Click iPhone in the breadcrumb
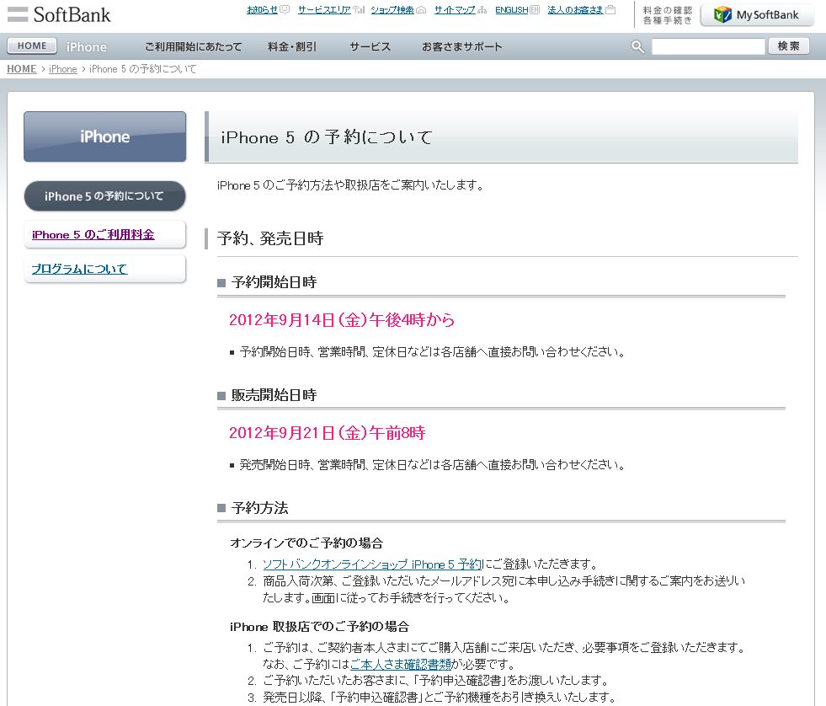Viewport: 826px width, 706px height. pyautogui.click(x=62, y=69)
